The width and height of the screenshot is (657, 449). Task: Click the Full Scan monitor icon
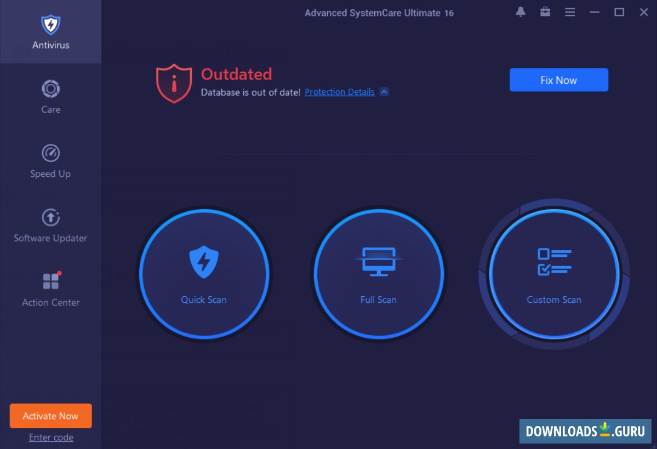378,261
